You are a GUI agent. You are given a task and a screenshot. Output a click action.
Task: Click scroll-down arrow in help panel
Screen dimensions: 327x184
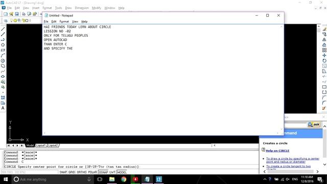[325, 165]
